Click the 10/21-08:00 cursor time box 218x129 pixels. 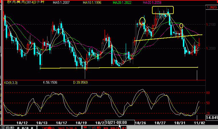[120, 123]
